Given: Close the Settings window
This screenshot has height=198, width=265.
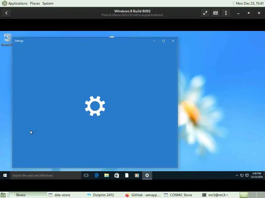Looking at the screenshot, I should 173,41.
